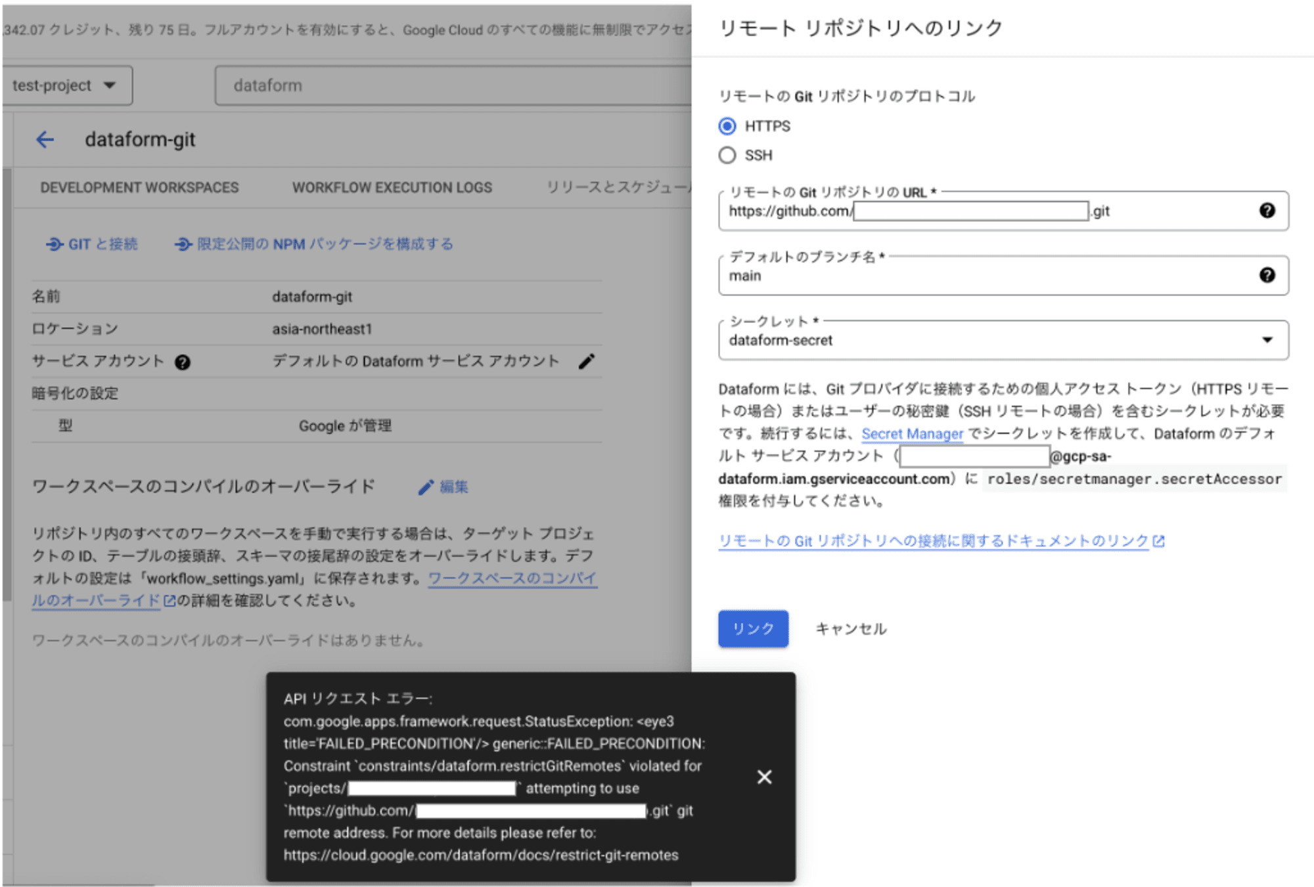Expand the シークレット dataform-secret dropdown
Viewport: 1314px width, 887px height.
pos(1003,340)
